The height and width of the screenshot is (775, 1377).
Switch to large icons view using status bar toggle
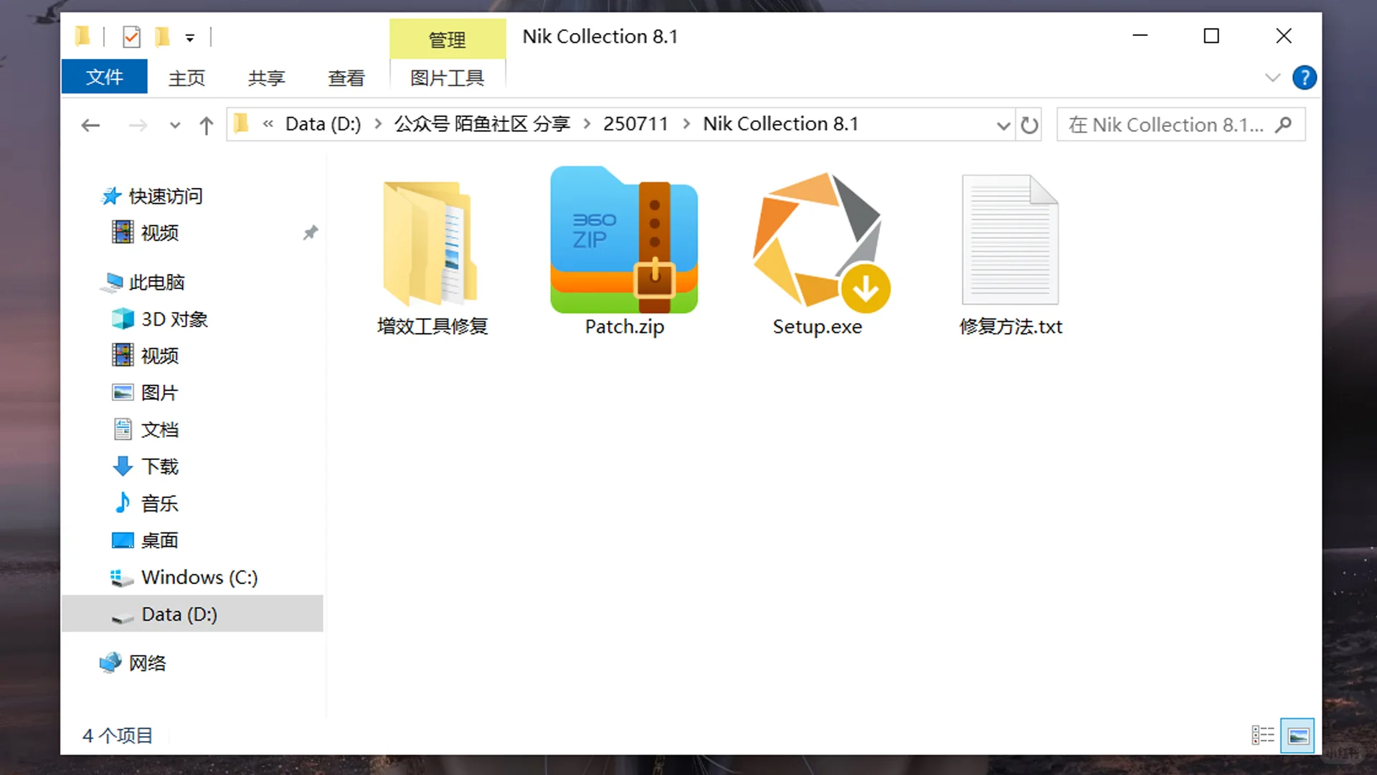coord(1298,734)
